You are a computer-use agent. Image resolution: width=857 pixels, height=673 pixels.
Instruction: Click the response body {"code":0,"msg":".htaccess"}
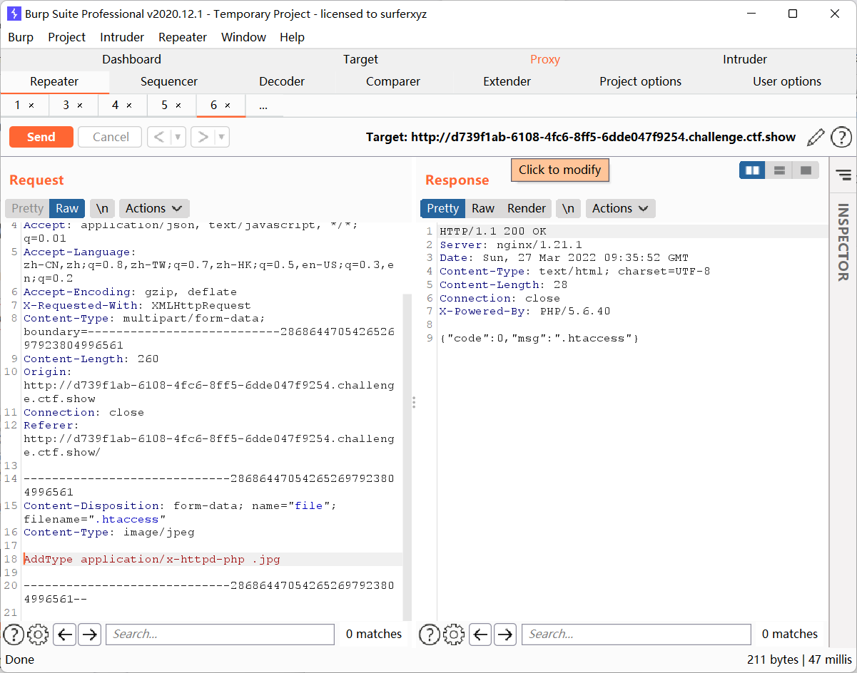click(539, 338)
